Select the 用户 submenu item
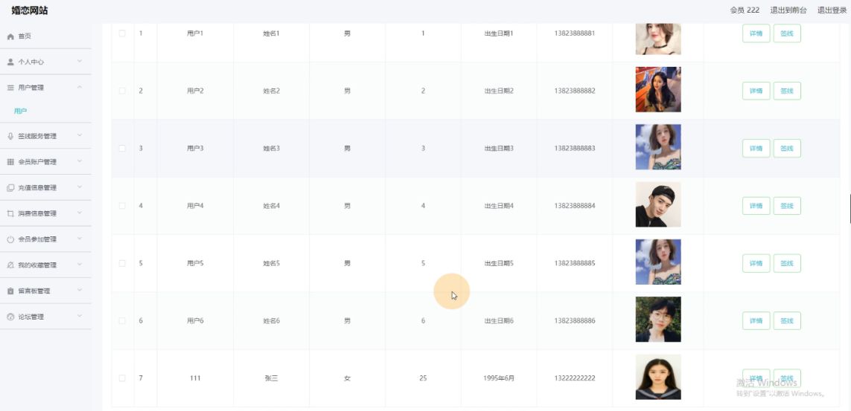 (21, 111)
